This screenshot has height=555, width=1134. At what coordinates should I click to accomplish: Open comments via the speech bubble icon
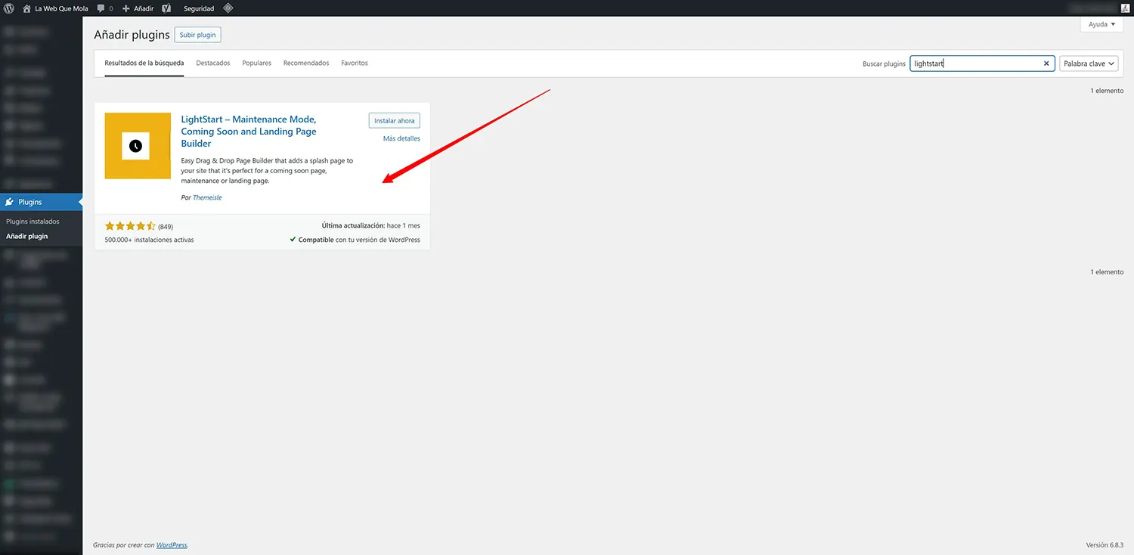click(x=104, y=8)
